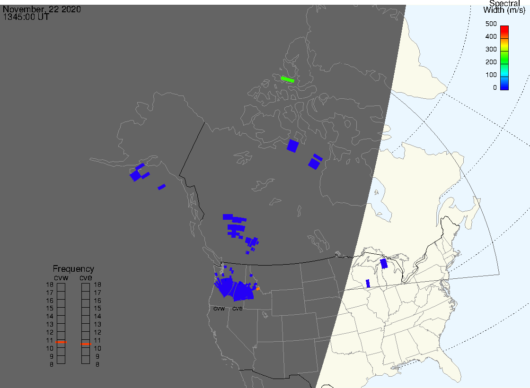Click the '15' label right of the cve bar
The image size is (530, 388).
97,308
